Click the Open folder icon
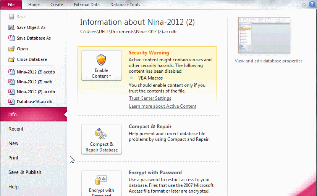 (11, 49)
